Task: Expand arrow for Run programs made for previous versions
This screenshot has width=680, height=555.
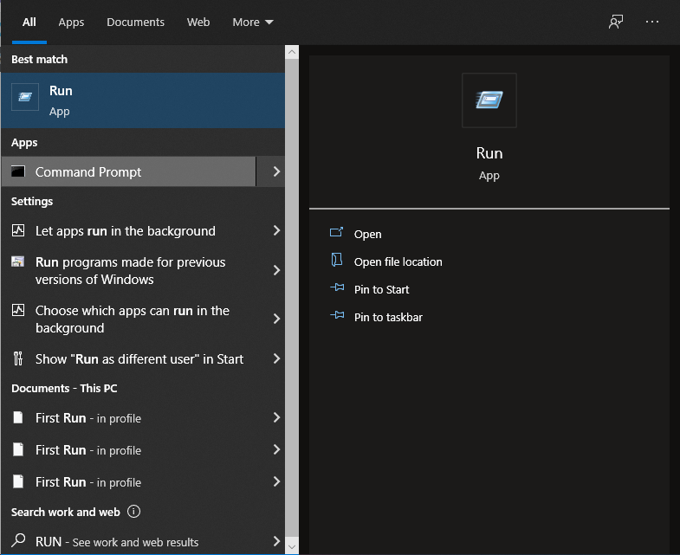Action: (x=276, y=270)
